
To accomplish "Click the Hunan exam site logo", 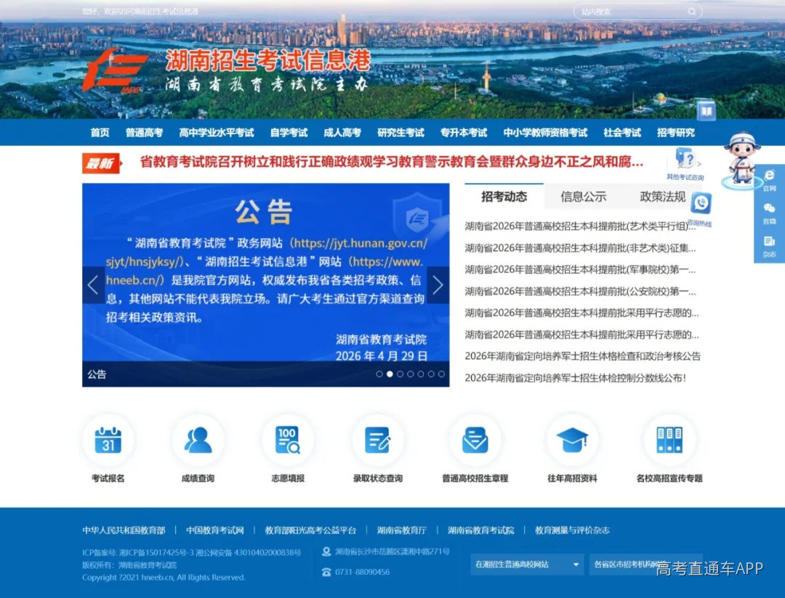I will click(115, 70).
